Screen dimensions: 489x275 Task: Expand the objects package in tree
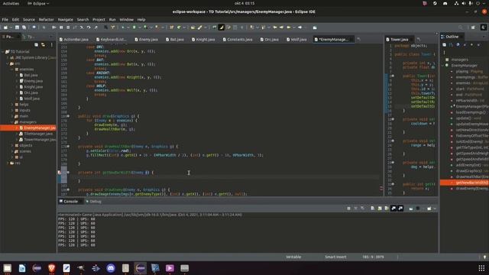point(12,145)
